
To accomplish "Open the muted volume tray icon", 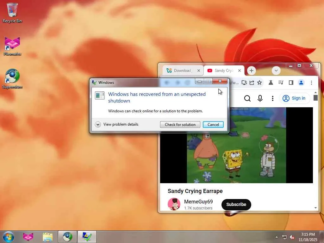I will tap(292, 237).
